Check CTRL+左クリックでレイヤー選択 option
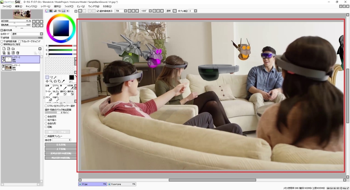 pos(46,106)
